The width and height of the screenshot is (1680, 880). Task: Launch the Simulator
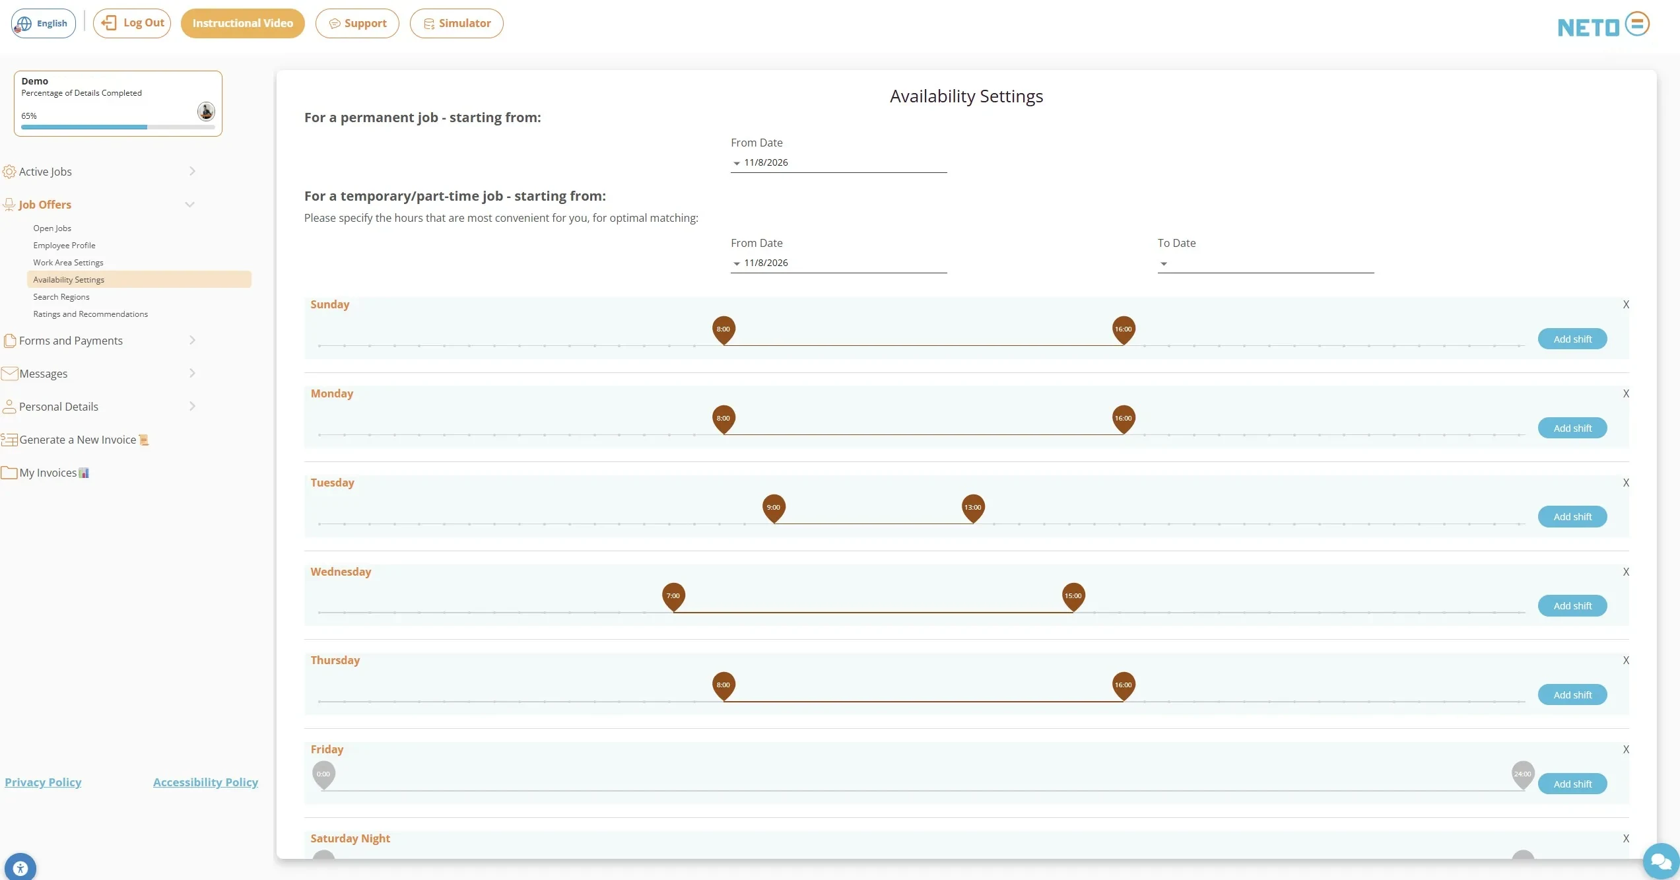coord(457,23)
